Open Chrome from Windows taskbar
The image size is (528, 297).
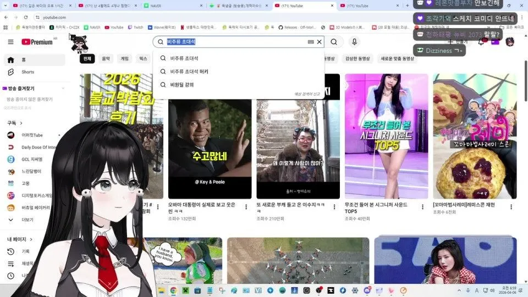(x=173, y=290)
